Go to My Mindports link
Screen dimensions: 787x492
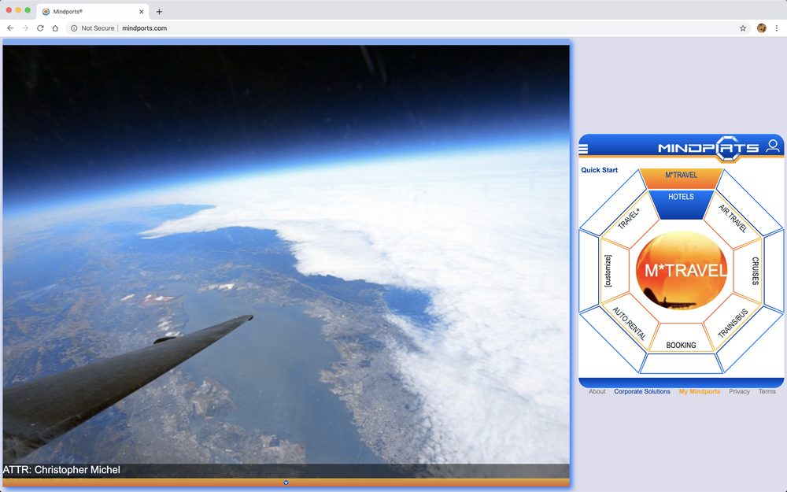tap(699, 391)
